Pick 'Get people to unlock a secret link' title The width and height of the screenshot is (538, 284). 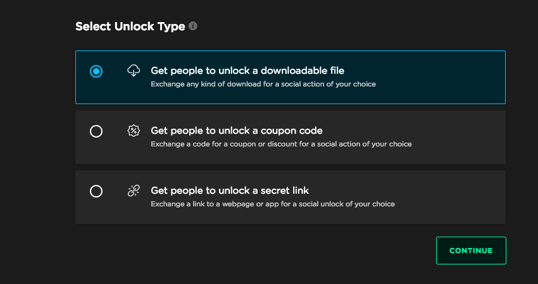point(229,190)
